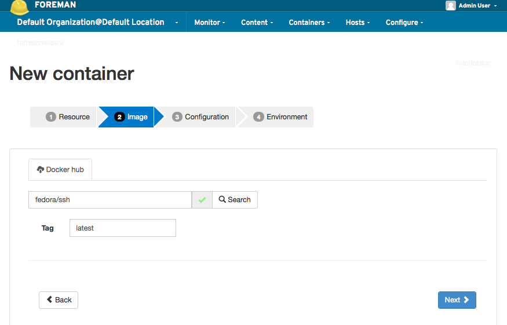Click step 2 Image number badge
The width and height of the screenshot is (507, 325).
[120, 117]
